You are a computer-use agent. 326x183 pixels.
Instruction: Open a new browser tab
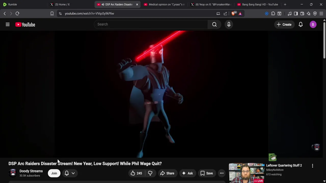(285, 4)
